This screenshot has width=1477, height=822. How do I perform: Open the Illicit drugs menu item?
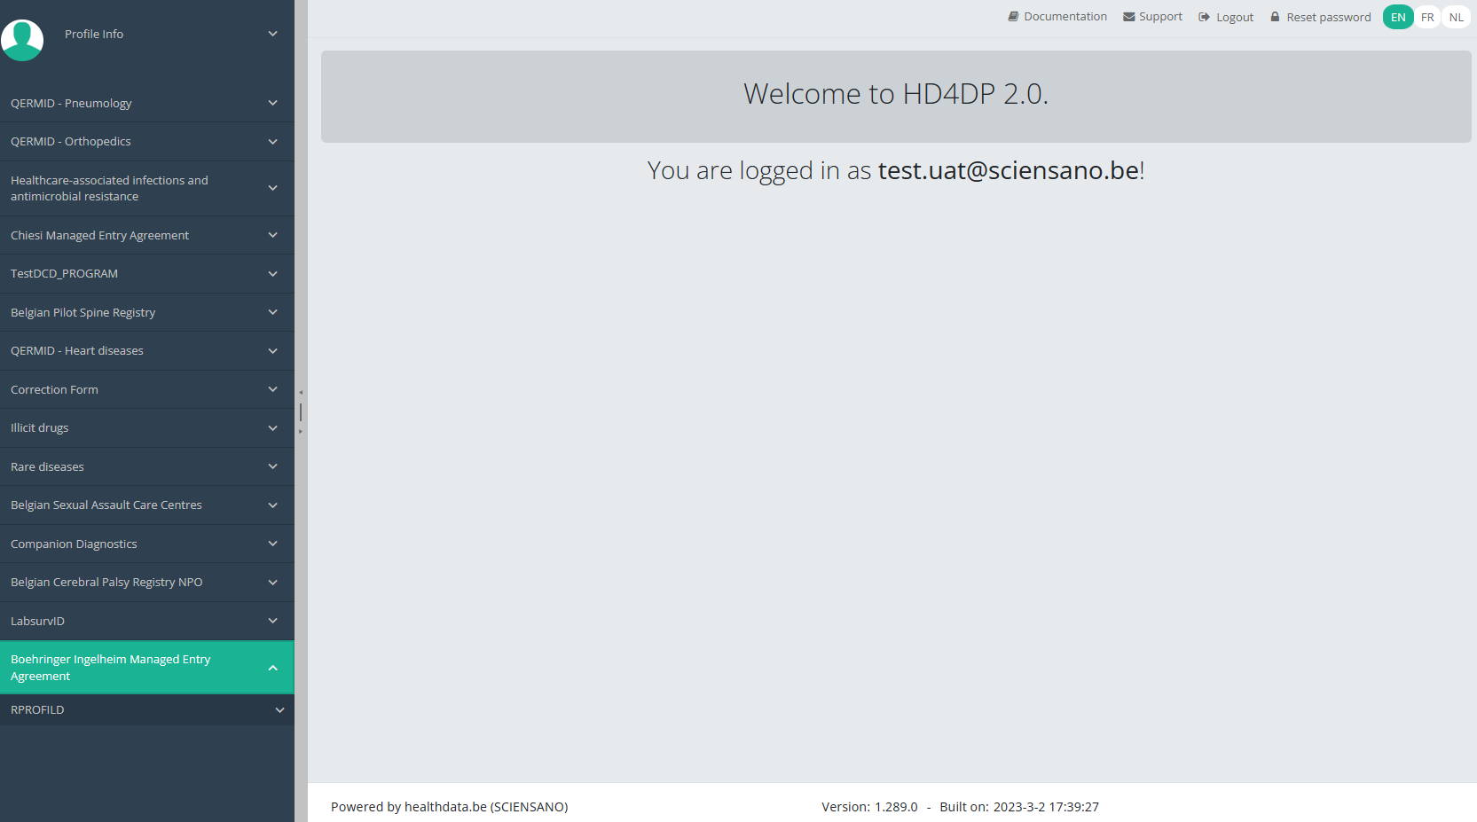pos(40,428)
